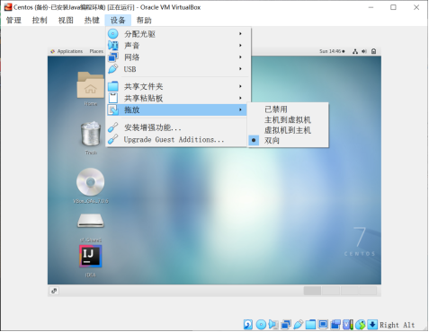429x332 pixels.
Task: Select 虚拟机到主机 drag and drop option
Action: (288, 130)
